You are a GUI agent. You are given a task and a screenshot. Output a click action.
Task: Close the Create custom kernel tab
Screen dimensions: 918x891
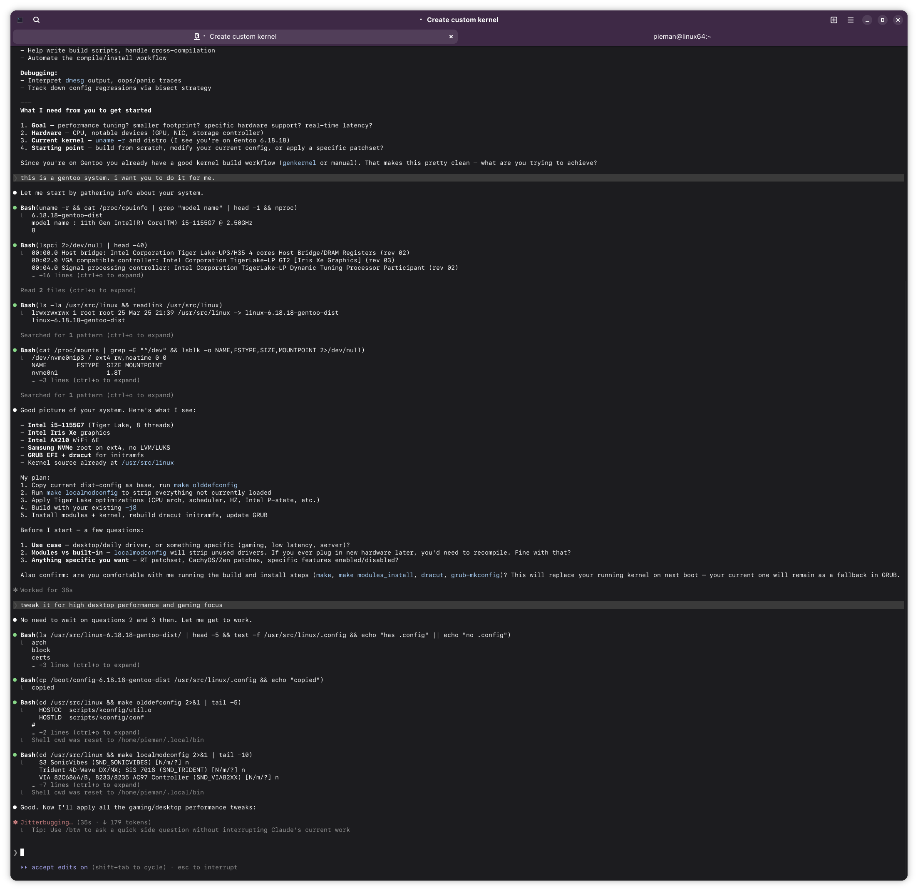[x=451, y=37]
